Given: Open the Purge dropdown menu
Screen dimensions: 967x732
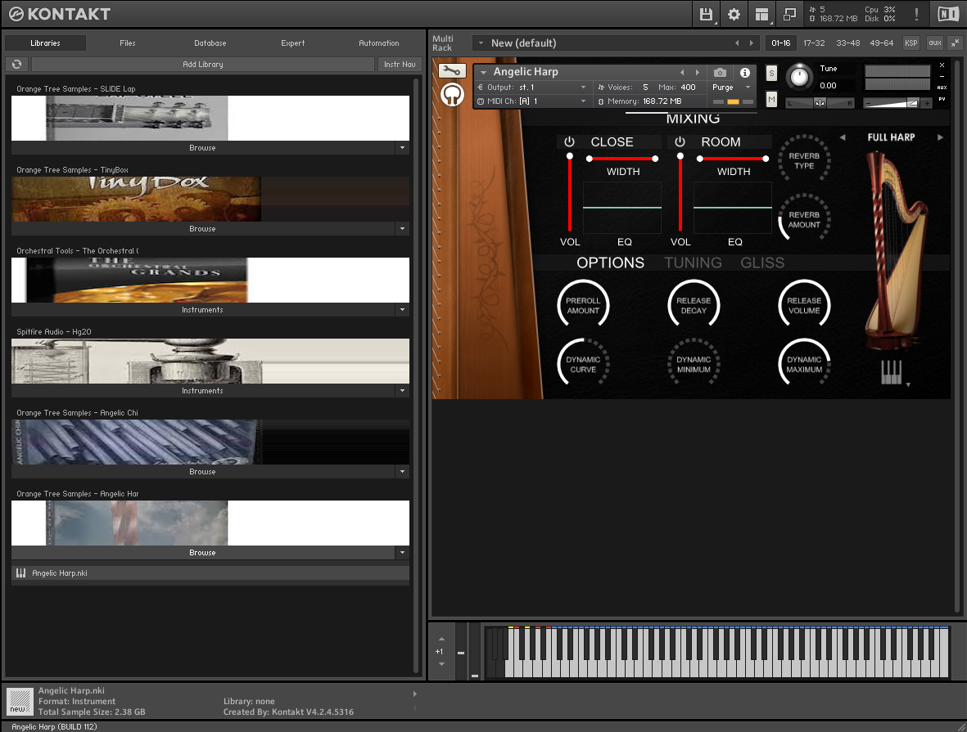Looking at the screenshot, I should (x=731, y=88).
